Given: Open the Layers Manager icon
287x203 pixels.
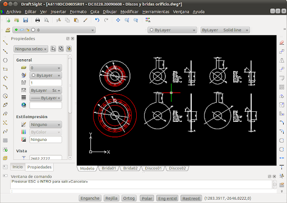Looking at the screenshot, I should 8,30.
